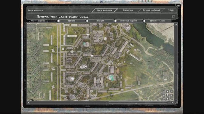204x114 pixels.
Task: Click the 19:48 clock display
Action: coord(171,10)
